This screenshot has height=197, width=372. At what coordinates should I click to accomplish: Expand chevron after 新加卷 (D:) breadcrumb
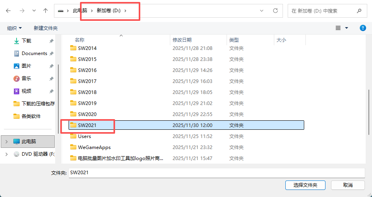coord(125,11)
